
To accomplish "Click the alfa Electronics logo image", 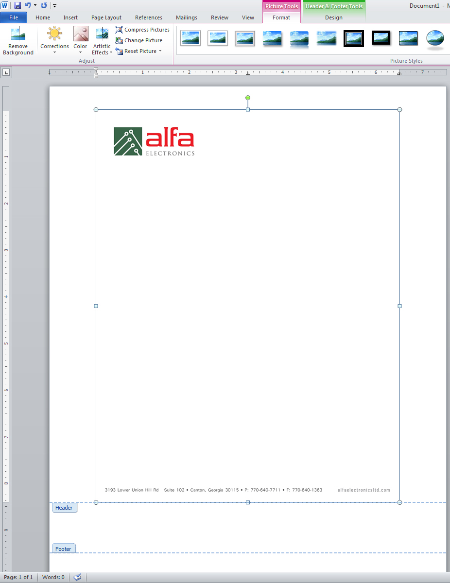I will [x=154, y=141].
